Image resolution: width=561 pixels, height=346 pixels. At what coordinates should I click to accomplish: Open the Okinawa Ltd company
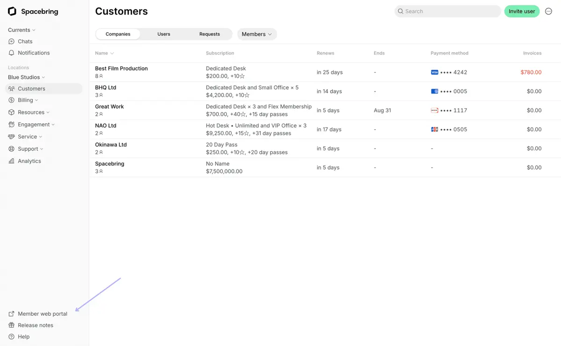(x=111, y=145)
